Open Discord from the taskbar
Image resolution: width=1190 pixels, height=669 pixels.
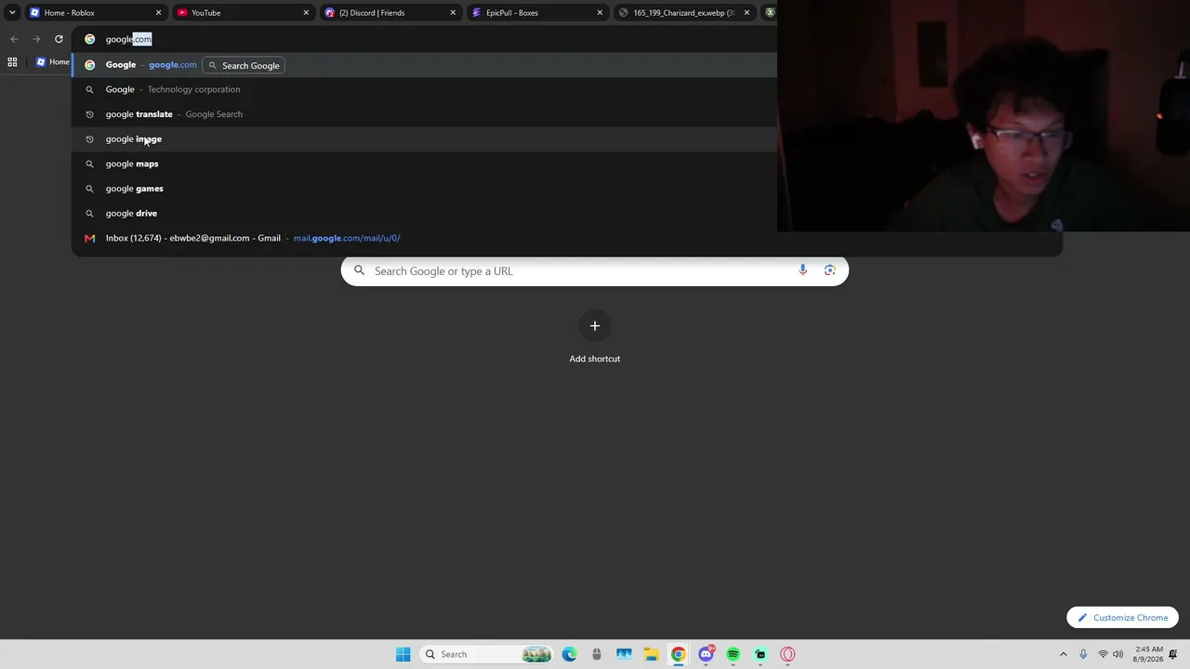[706, 654]
